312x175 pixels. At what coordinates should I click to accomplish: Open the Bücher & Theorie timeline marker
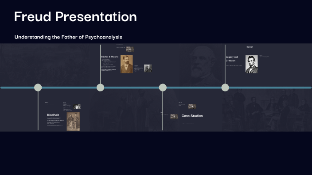pos(100,87)
